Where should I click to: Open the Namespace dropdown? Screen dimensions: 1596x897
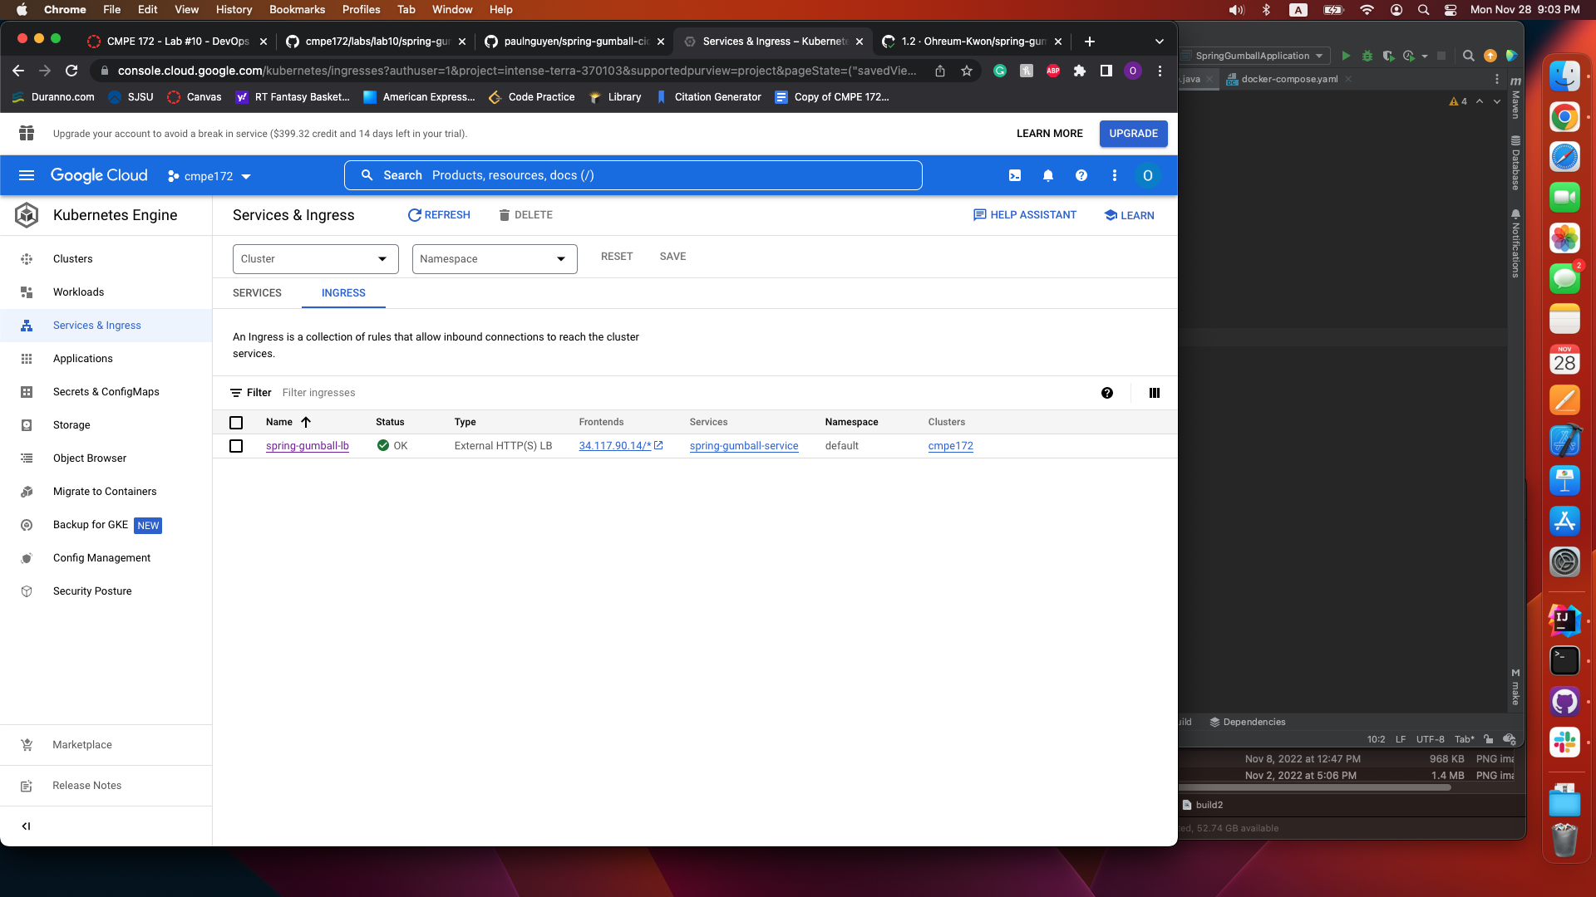(494, 259)
